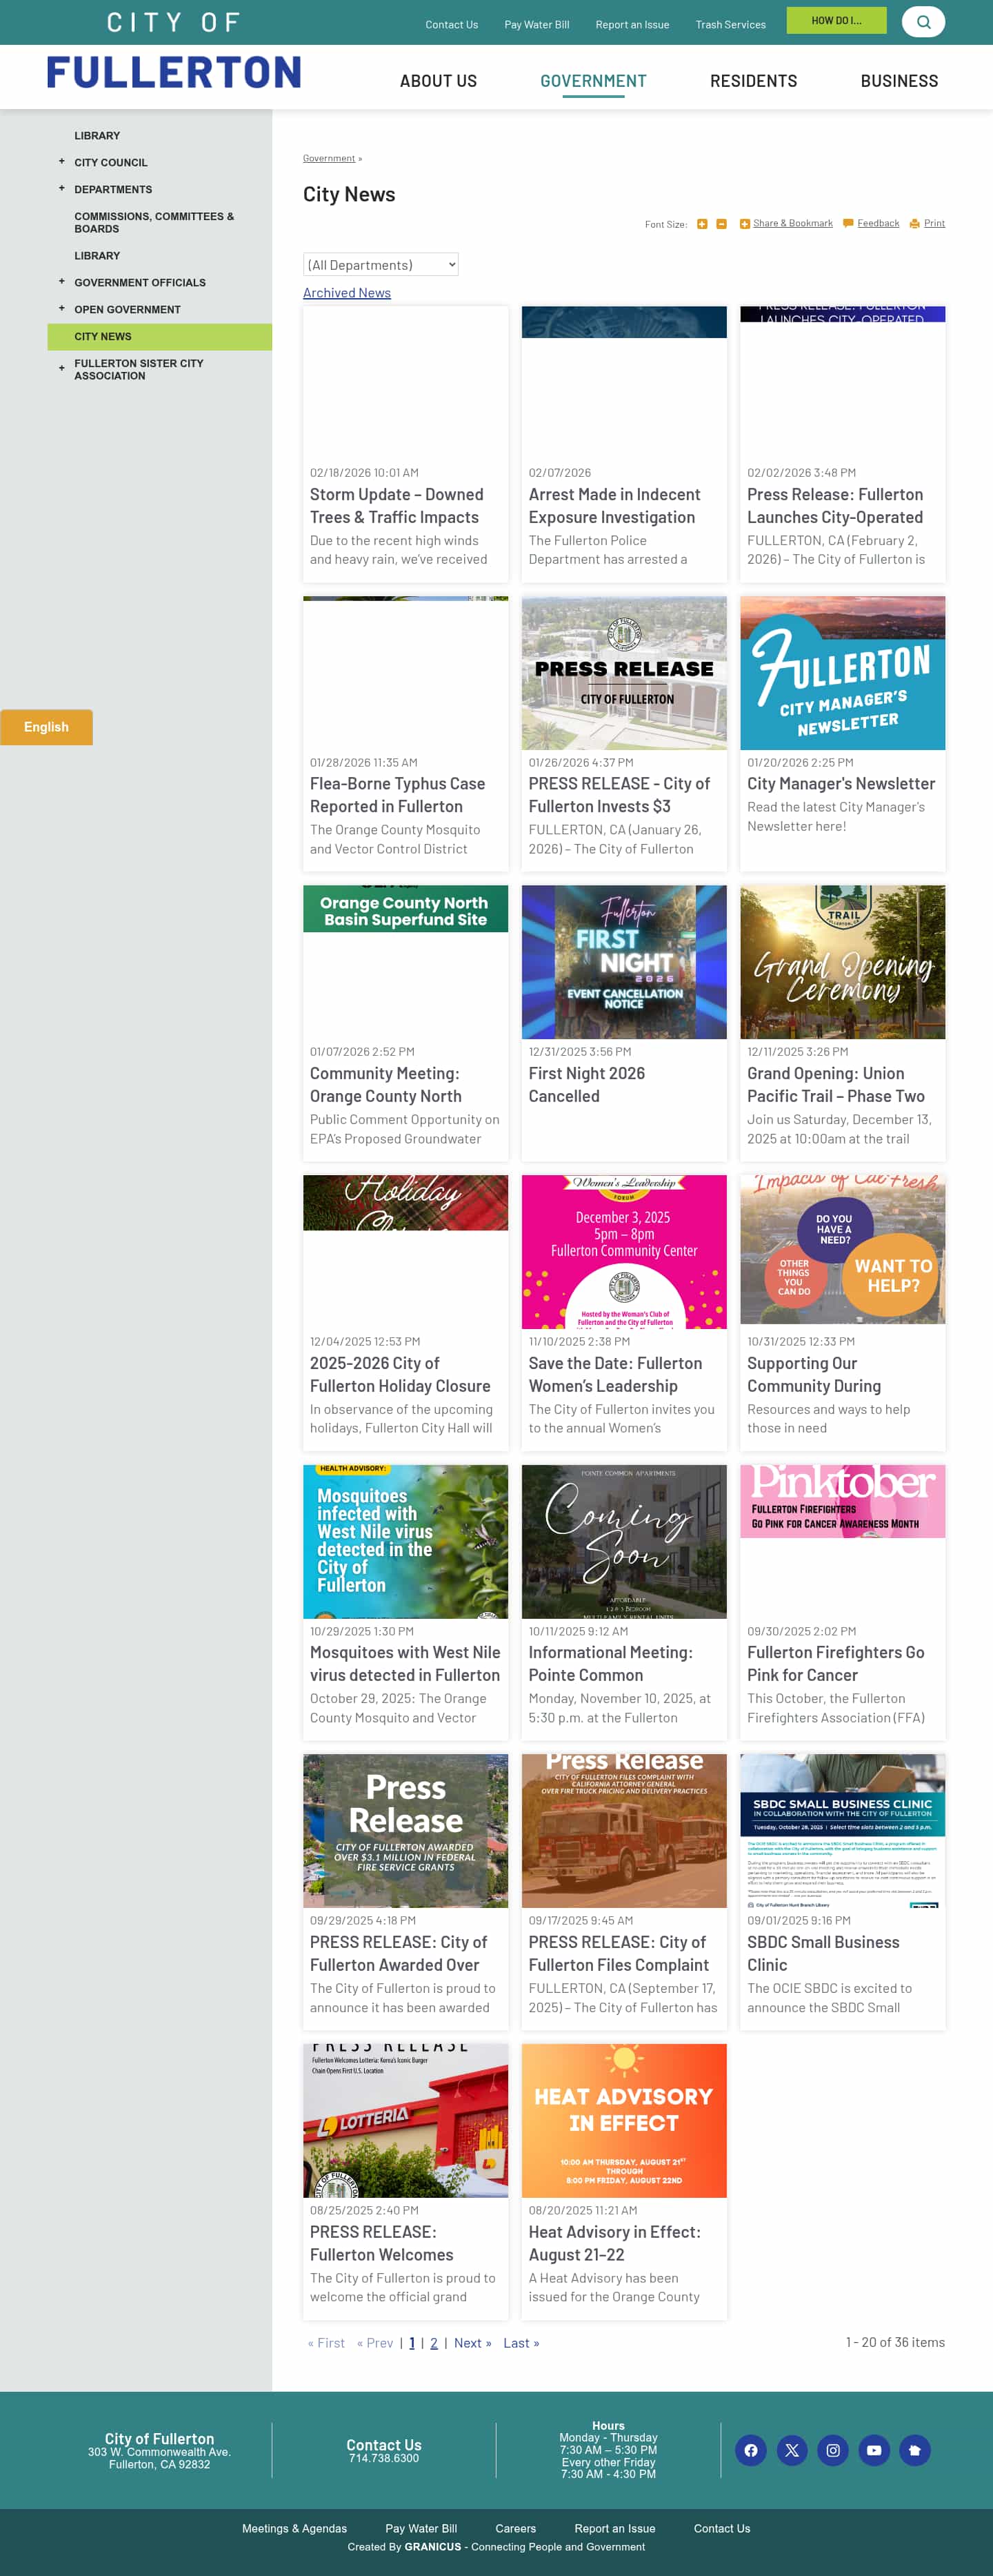Image resolution: width=993 pixels, height=2576 pixels.
Task: Click GRANICUS footer link
Action: [432, 2547]
